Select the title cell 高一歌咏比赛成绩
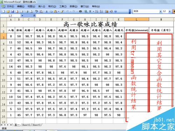Image resolution: width=175 pixels, height=131 pixels. coord(90,24)
